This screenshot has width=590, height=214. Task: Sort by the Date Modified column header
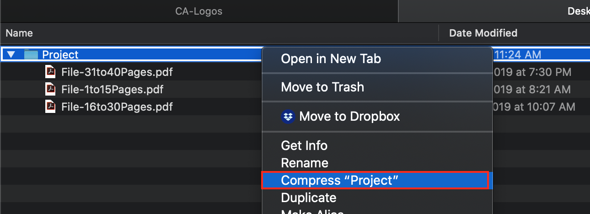tap(483, 33)
